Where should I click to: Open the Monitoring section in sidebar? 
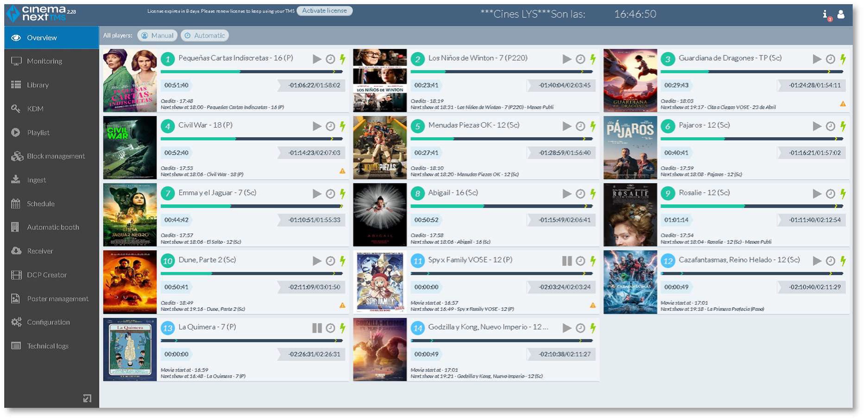(44, 61)
